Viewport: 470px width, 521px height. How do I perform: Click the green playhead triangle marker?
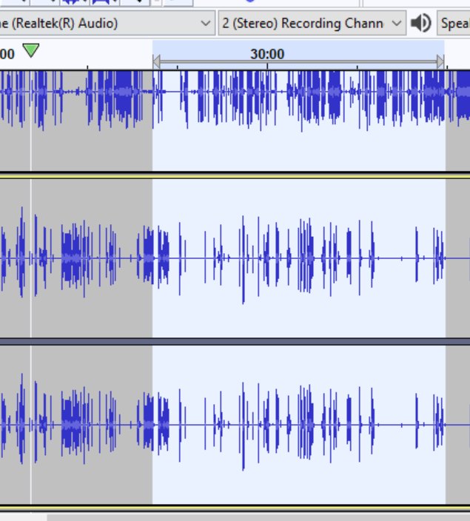point(31,50)
